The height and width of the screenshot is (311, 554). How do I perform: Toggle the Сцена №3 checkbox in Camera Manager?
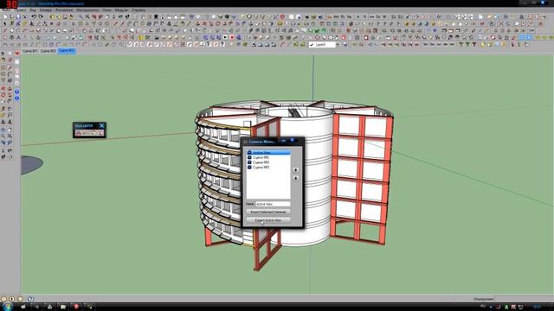pyautogui.click(x=249, y=167)
